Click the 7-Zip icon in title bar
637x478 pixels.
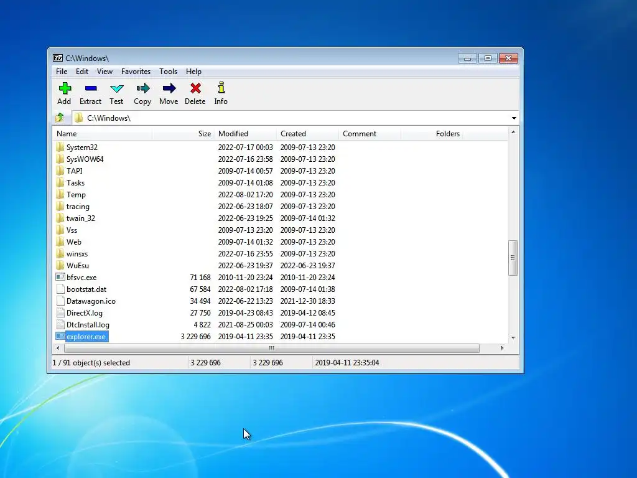[x=58, y=58]
